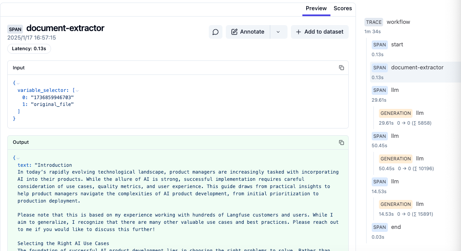The image size is (461, 251).
Task: Open the start span in trace tree
Action: [397, 45]
